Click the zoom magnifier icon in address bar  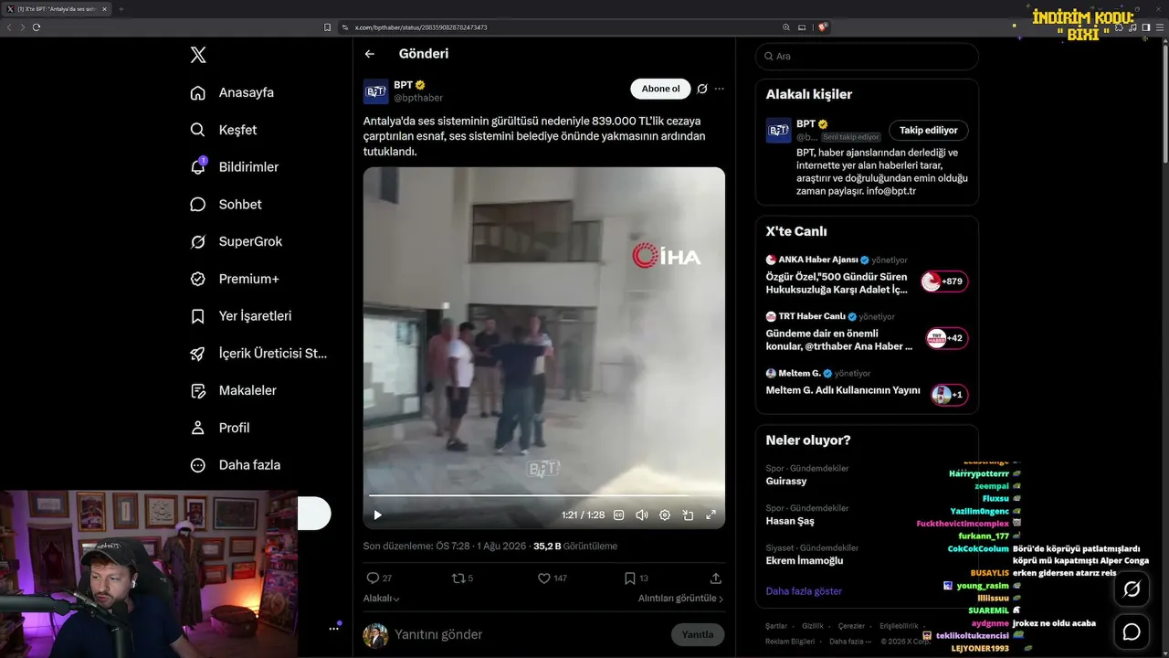pos(786,27)
